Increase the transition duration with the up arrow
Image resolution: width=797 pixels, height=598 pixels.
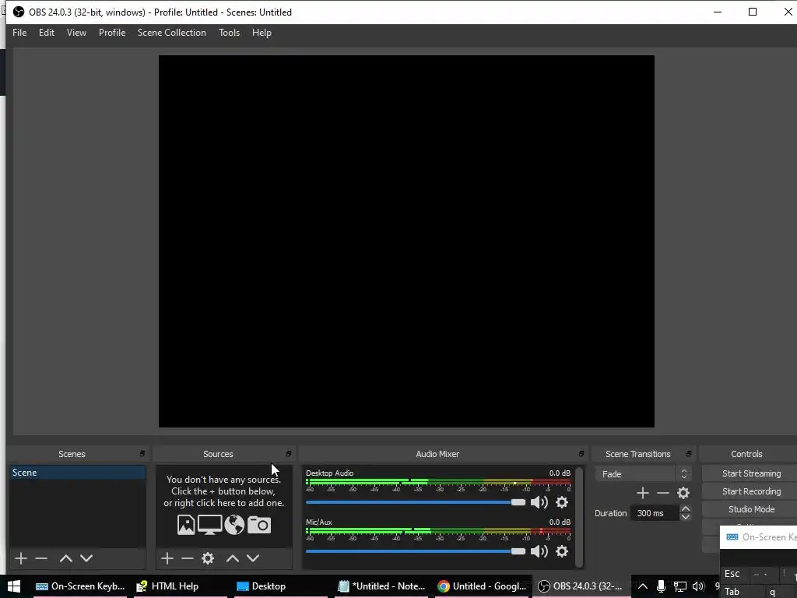click(x=685, y=509)
